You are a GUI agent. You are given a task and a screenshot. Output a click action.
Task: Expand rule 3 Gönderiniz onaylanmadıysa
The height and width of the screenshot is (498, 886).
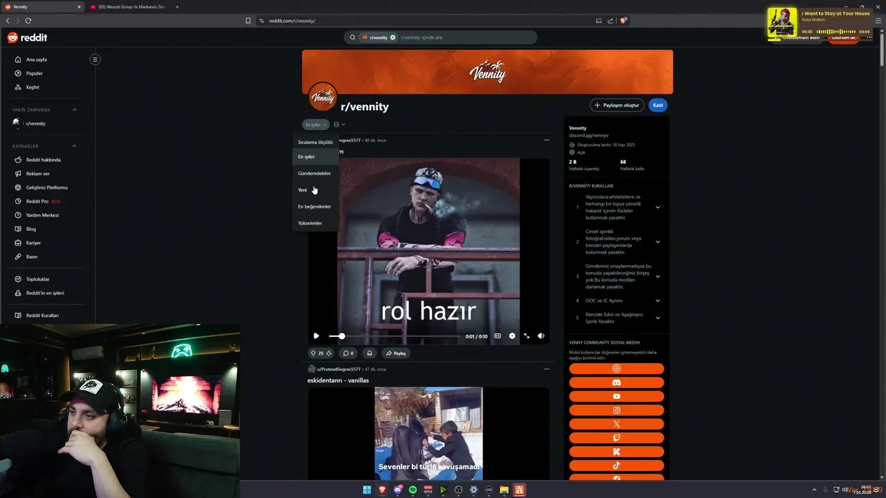tap(658, 277)
